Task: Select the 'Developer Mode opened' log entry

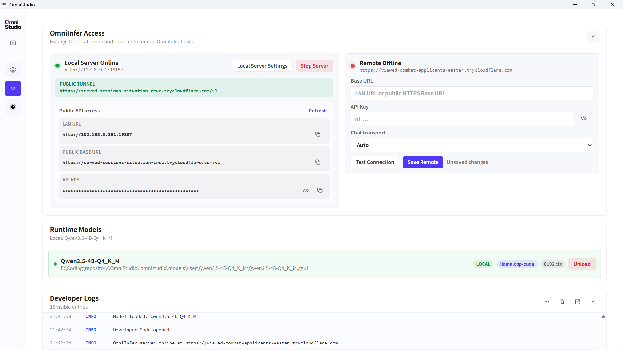Action: click(321, 330)
